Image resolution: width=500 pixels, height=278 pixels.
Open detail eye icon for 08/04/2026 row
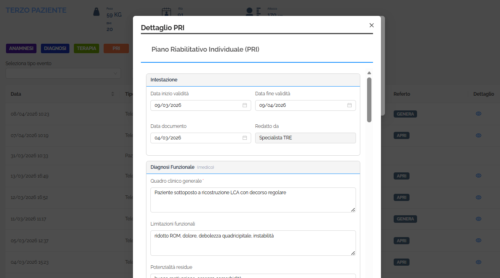tap(478, 114)
